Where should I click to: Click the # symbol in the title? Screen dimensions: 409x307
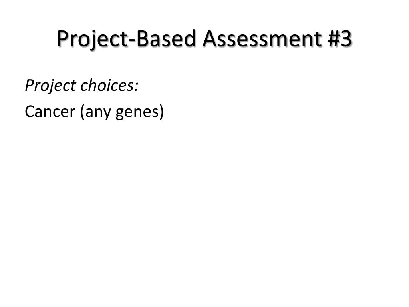pyautogui.click(x=334, y=39)
